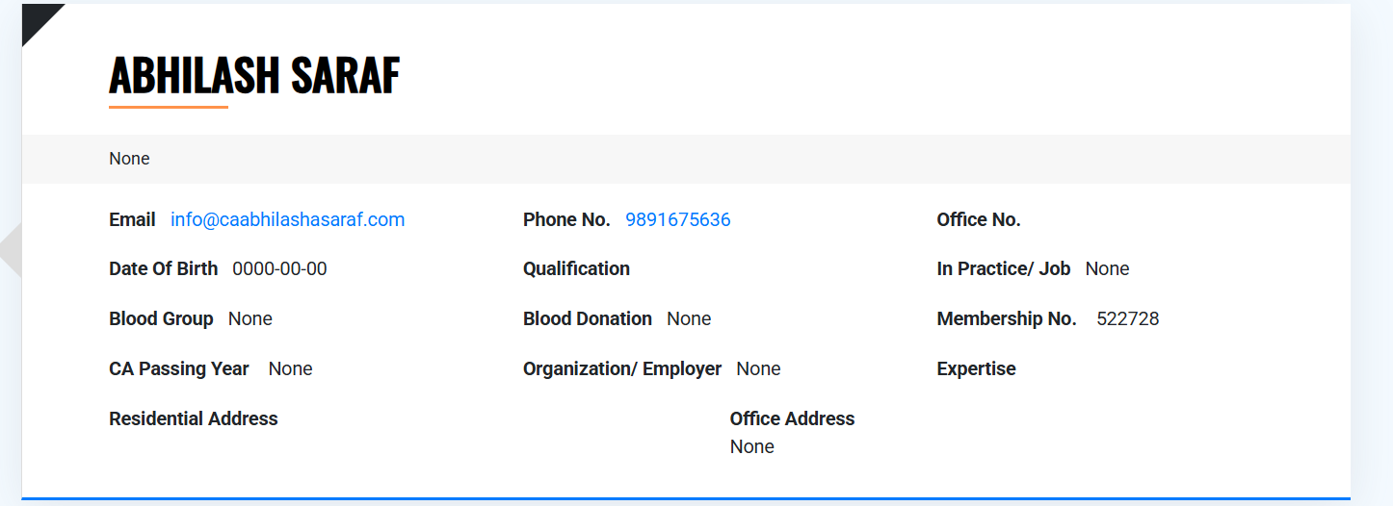
Task: Click the Membership No. value 522728
Action: [1127, 318]
